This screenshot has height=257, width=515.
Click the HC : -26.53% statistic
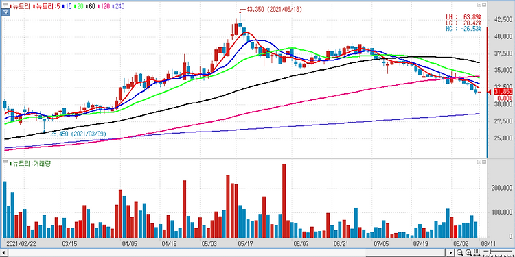463,29
